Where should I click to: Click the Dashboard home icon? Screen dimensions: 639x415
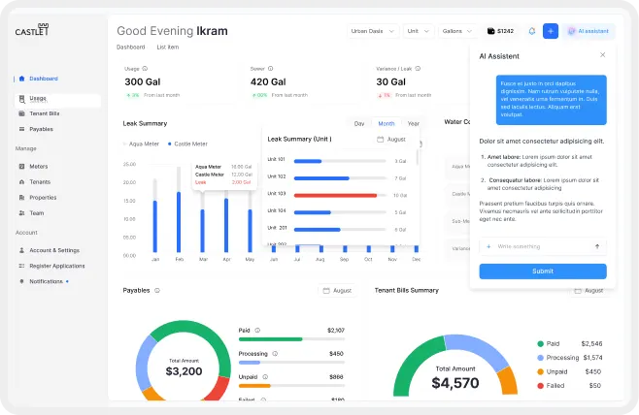pos(22,79)
